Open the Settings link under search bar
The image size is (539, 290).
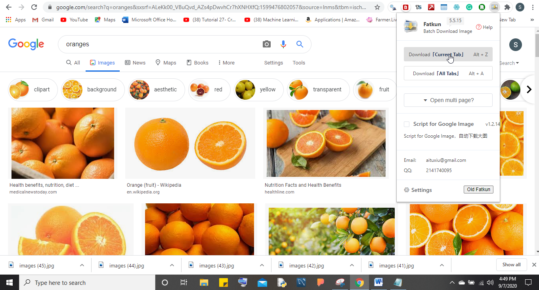point(273,63)
